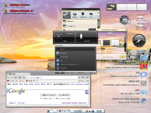The height and width of the screenshot is (113, 151).
Task: Select the first terminal result in Search list
Action: (x=75, y=49)
